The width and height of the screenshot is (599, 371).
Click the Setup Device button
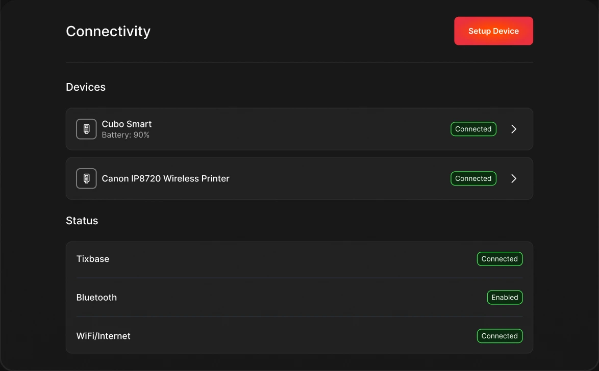coord(493,31)
